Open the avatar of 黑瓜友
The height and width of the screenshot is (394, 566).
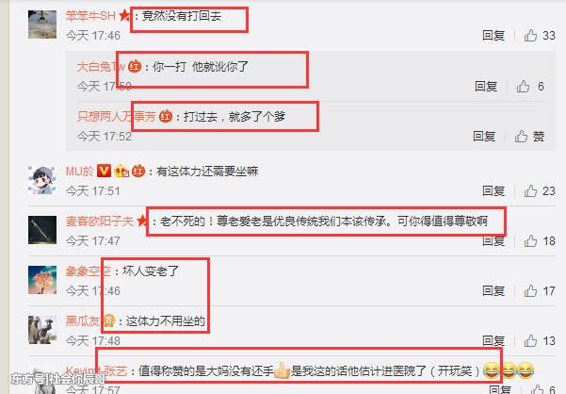pos(42,330)
